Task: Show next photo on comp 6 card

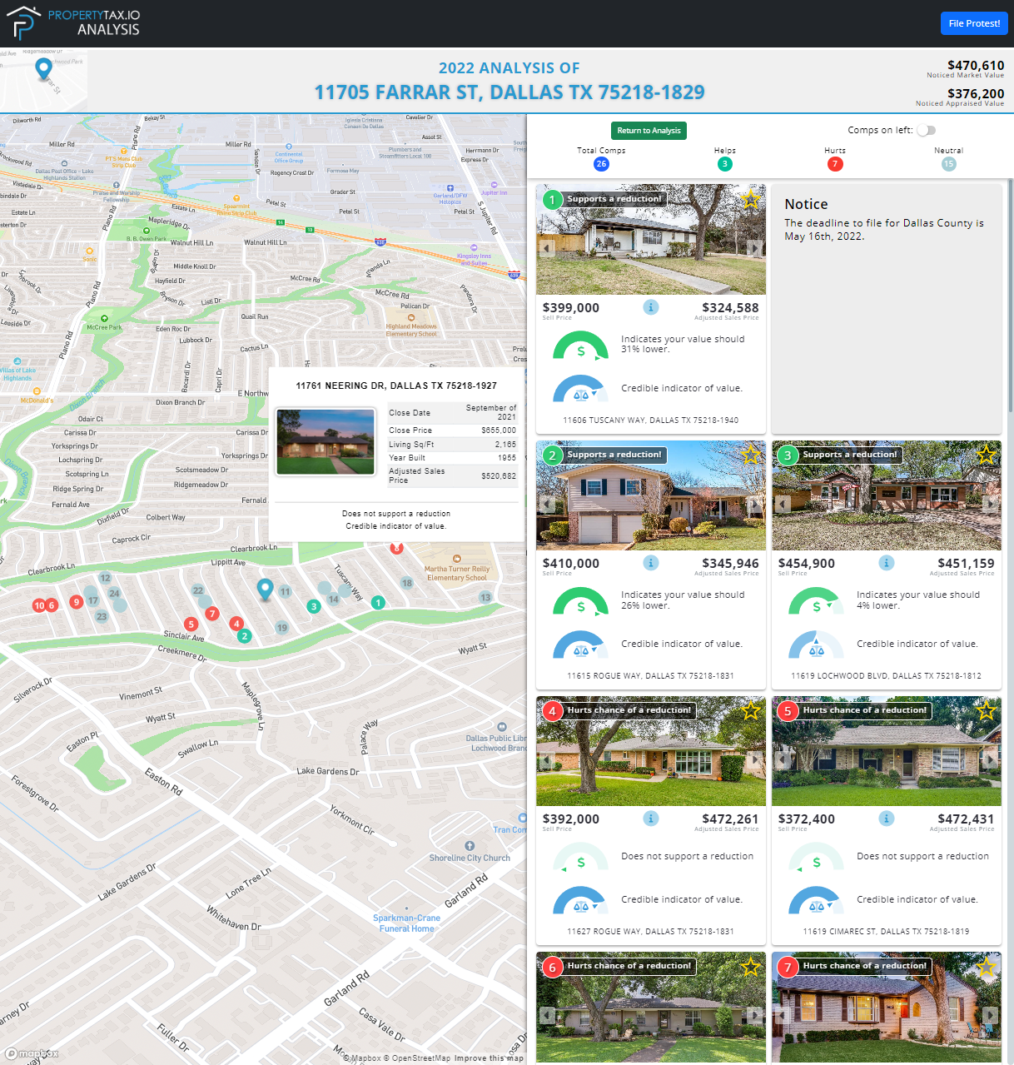Action: point(754,1015)
